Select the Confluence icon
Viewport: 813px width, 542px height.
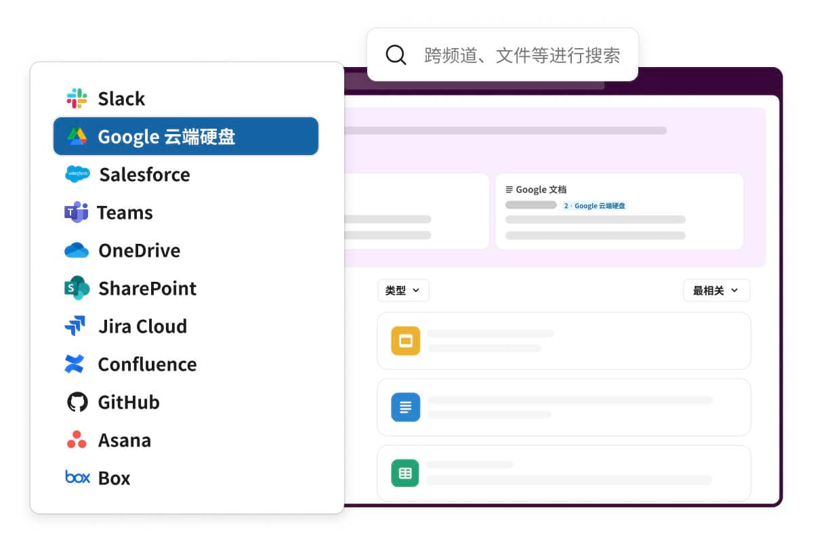[x=76, y=364]
